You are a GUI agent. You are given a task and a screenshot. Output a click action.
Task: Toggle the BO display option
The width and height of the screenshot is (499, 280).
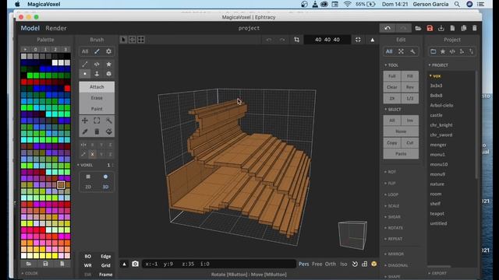coord(88,256)
